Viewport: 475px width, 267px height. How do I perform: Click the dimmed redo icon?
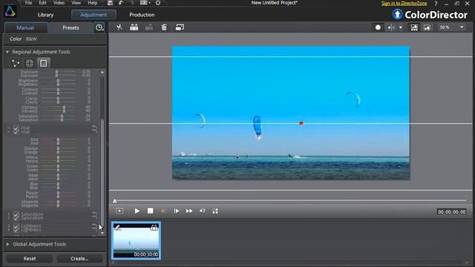(132, 3)
